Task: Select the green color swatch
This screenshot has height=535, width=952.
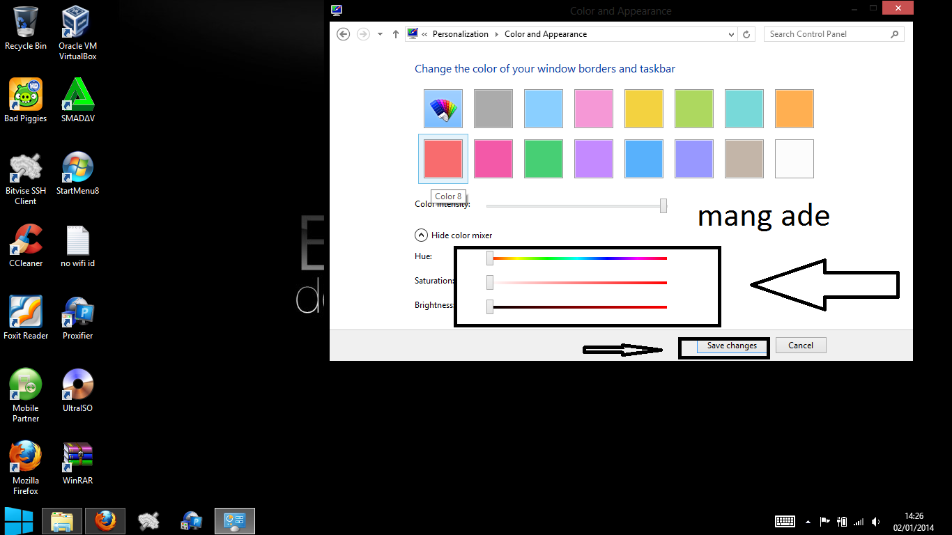Action: click(x=543, y=159)
